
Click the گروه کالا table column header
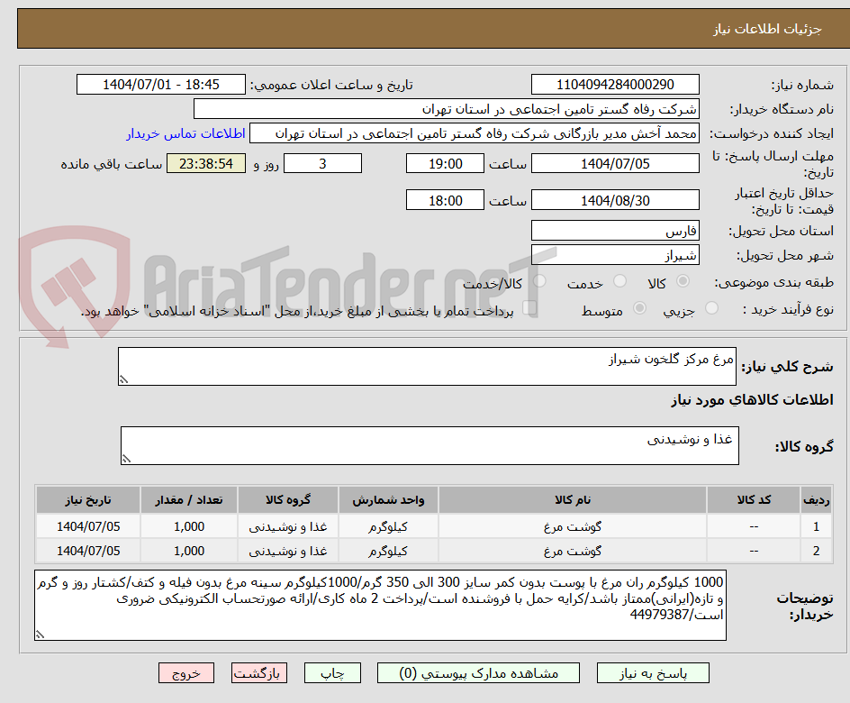tap(288, 499)
